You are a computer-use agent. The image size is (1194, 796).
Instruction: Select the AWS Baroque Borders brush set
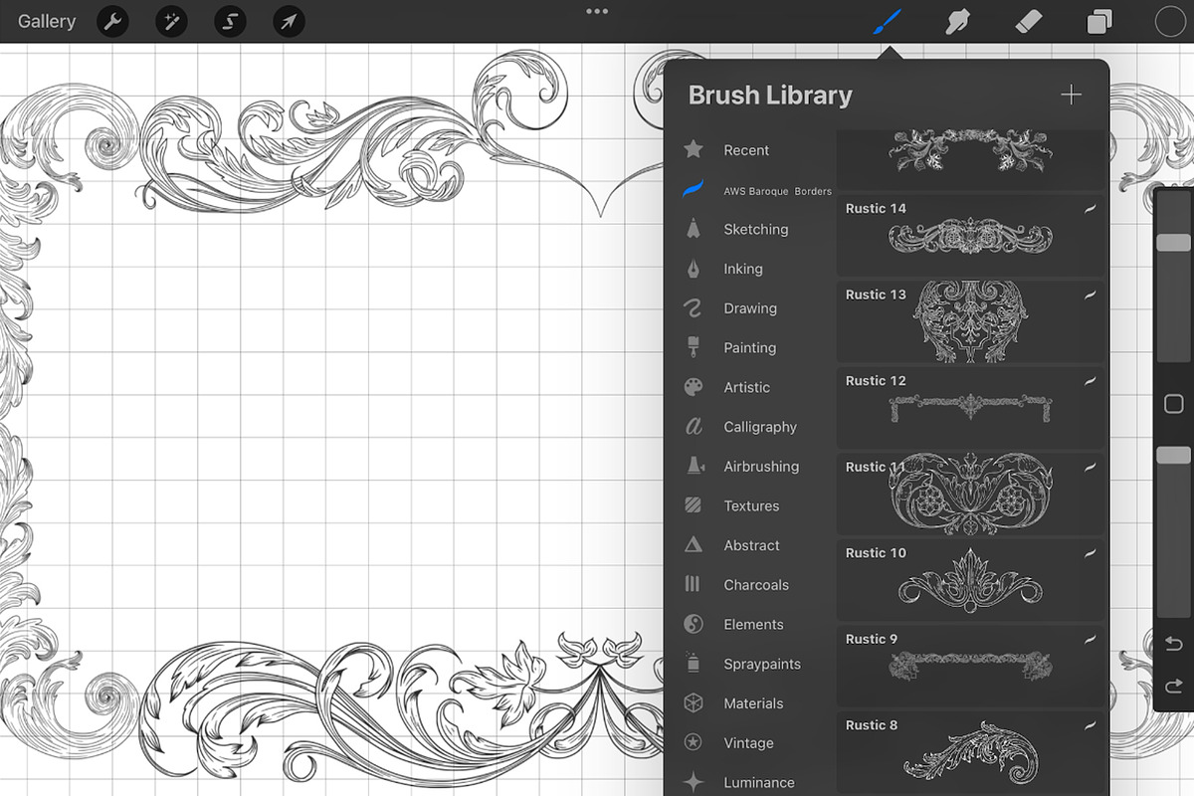776,190
